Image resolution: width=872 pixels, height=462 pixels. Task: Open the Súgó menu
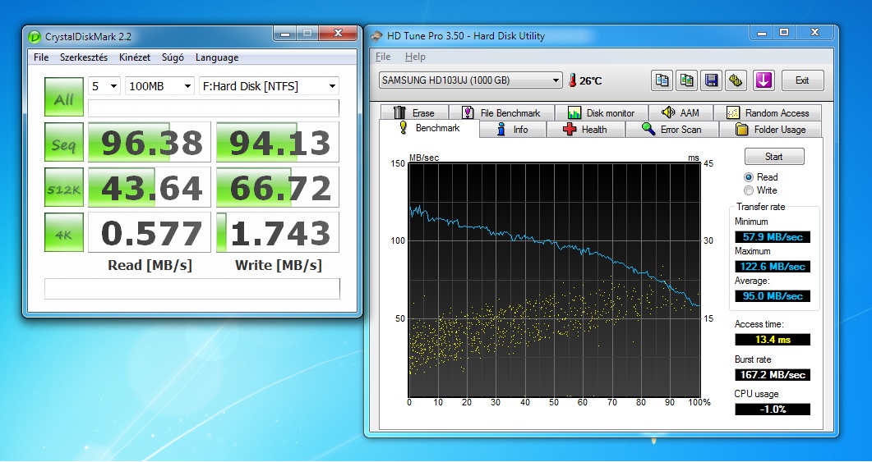173,57
